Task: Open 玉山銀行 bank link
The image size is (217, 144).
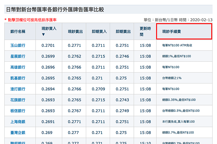Action: [18, 45]
